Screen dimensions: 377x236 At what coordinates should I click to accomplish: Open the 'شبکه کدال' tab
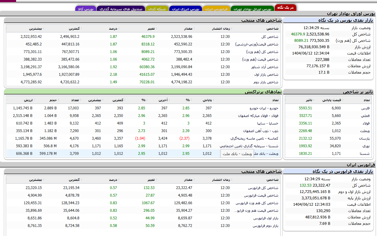click(x=157, y=9)
